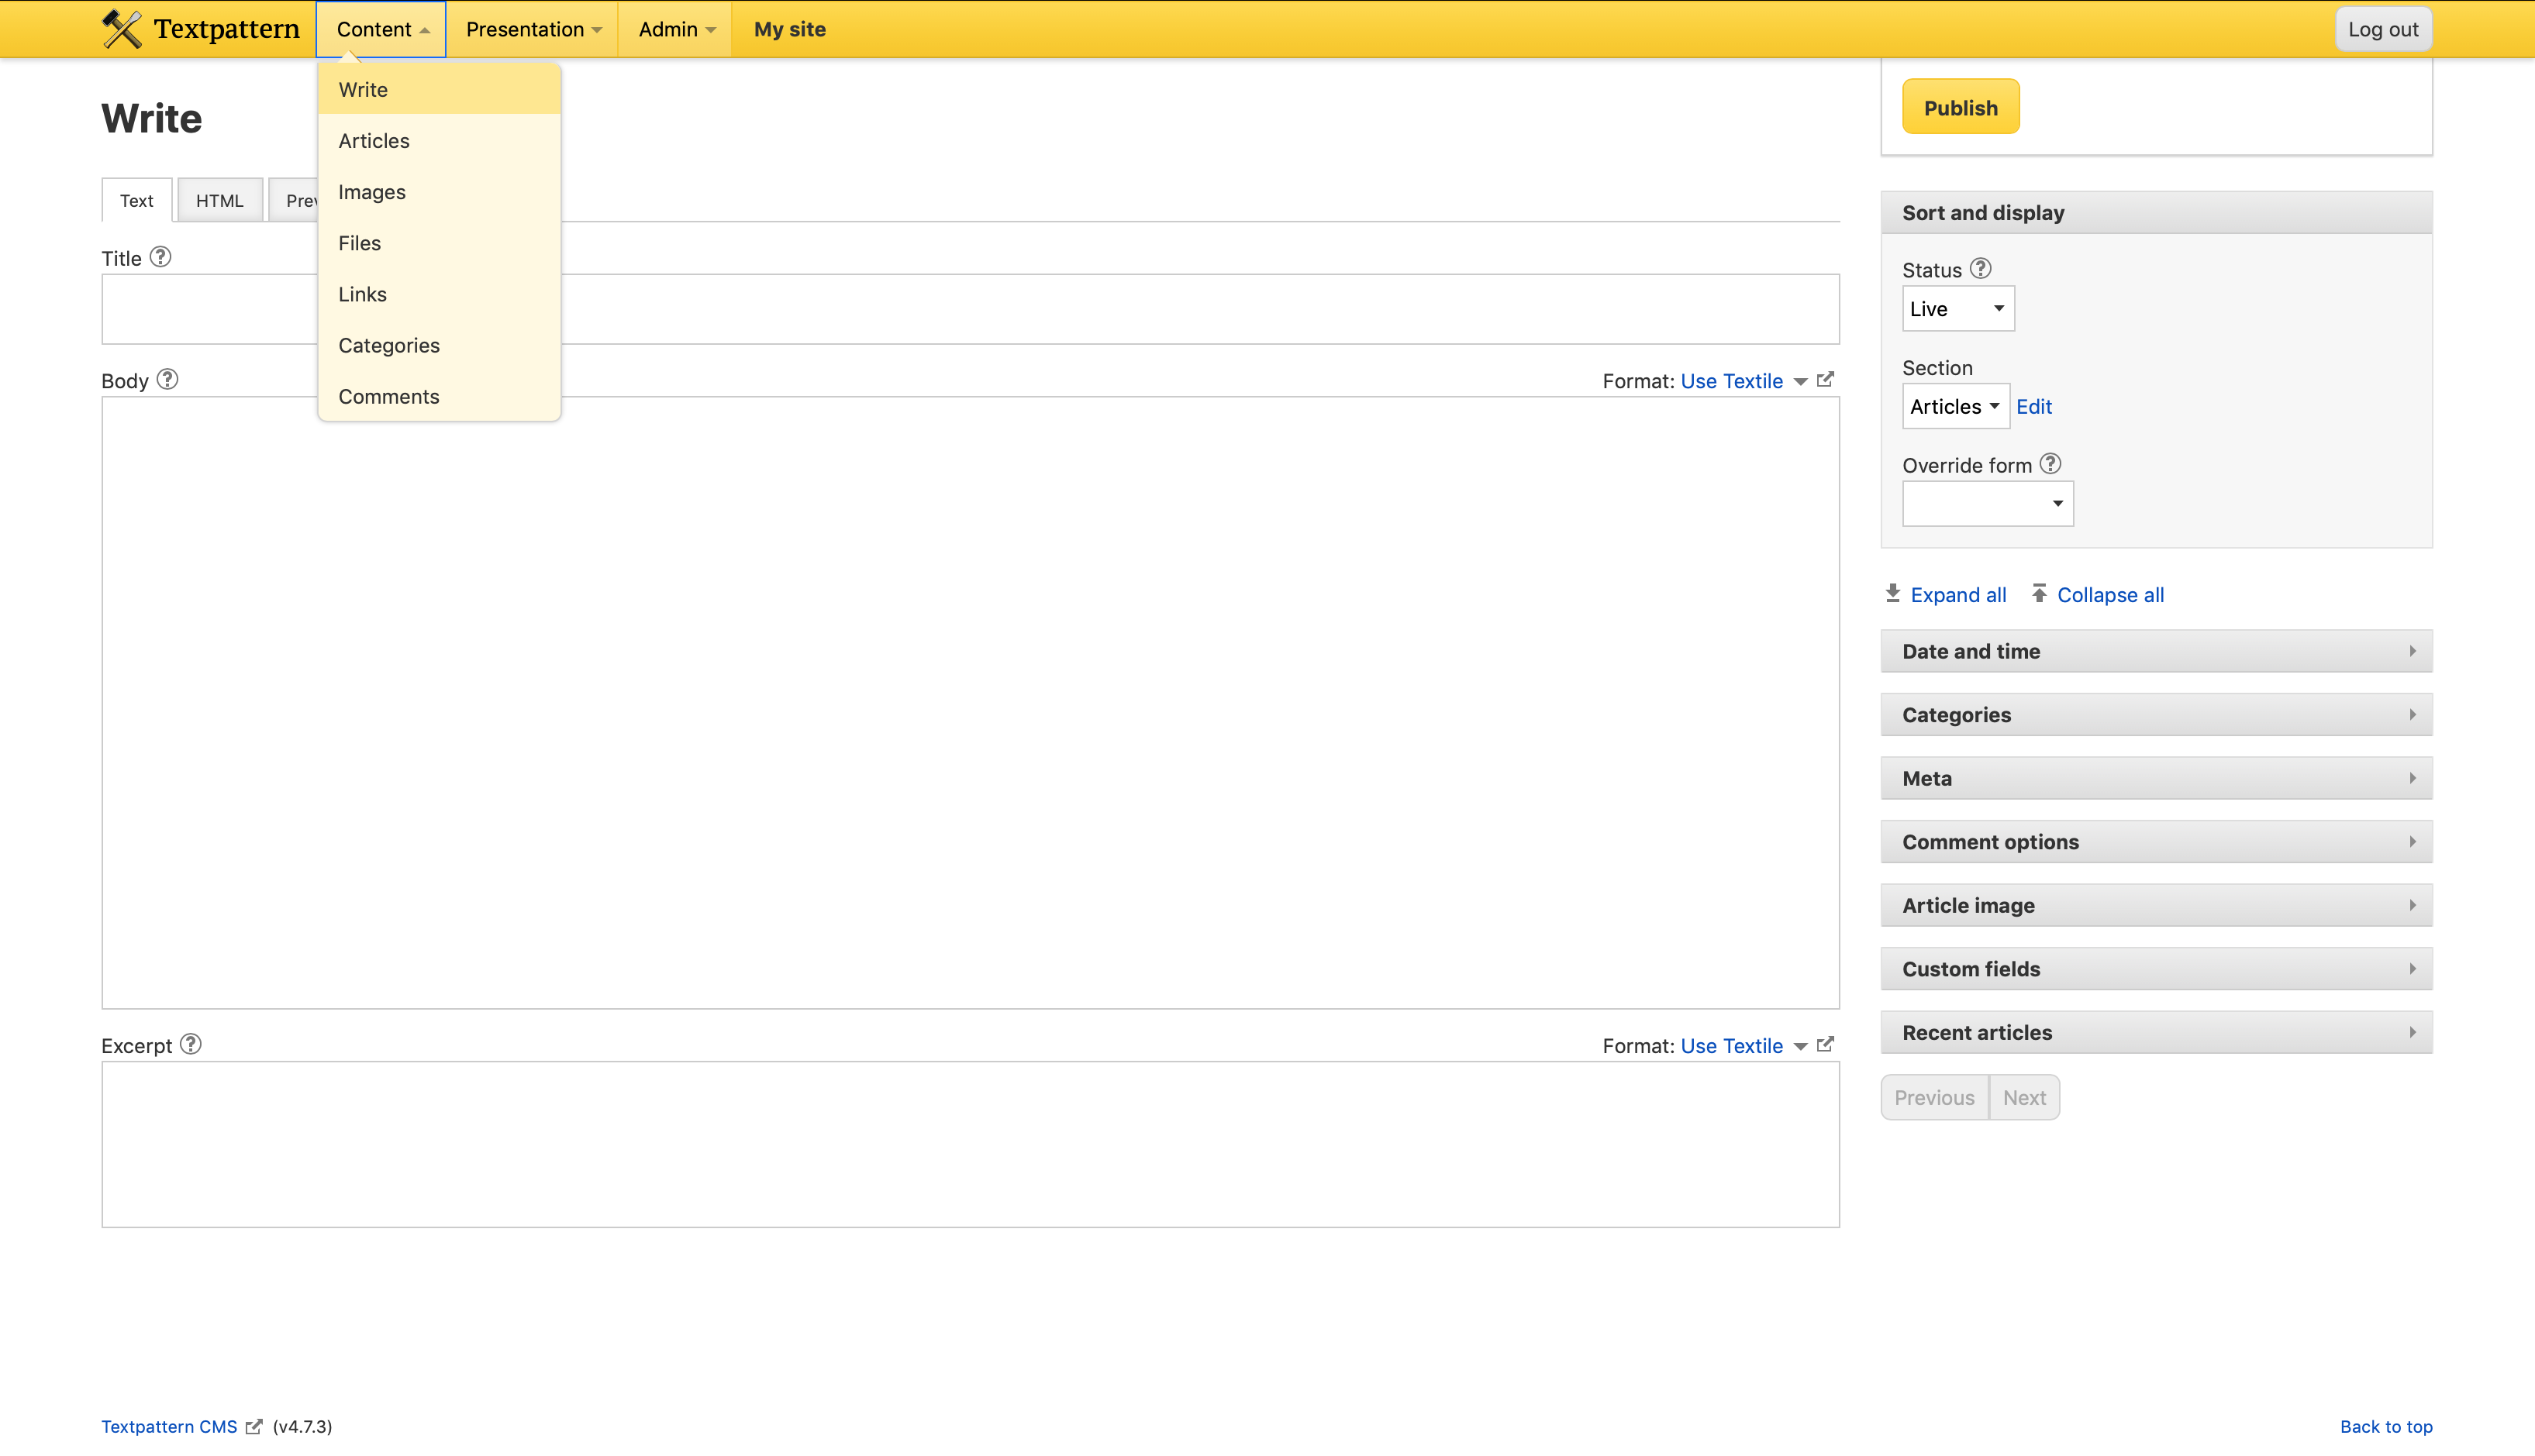Click the Title help question mark icon
This screenshot has width=2535, height=1456.
(x=160, y=257)
